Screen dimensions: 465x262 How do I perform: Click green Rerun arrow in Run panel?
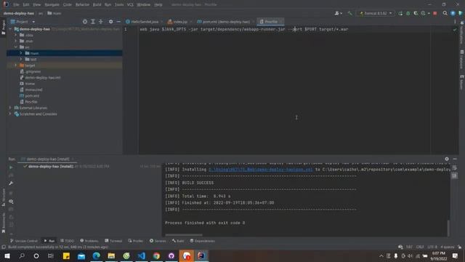coord(11,167)
